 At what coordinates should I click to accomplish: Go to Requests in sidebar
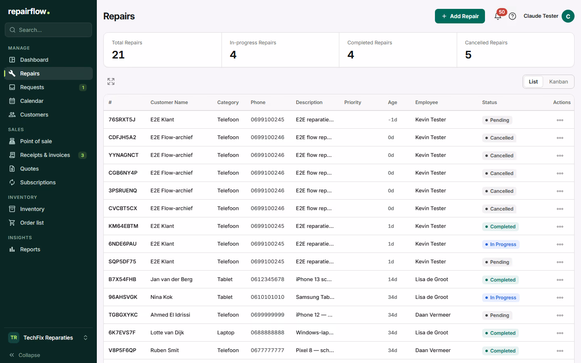pos(48,87)
